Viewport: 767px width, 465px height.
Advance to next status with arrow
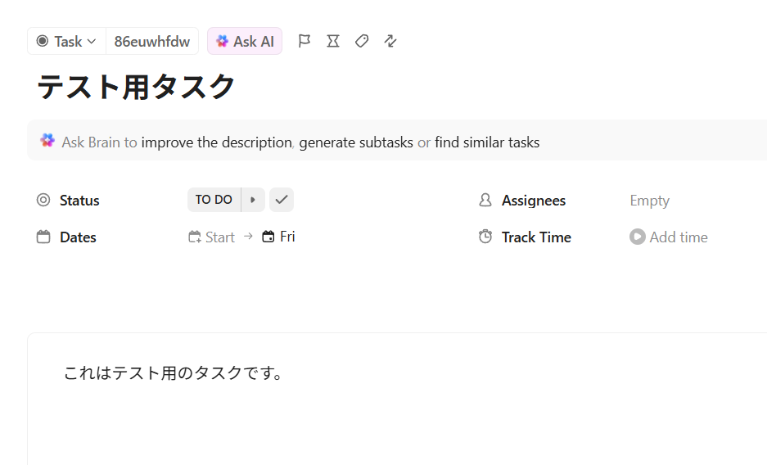tap(253, 200)
